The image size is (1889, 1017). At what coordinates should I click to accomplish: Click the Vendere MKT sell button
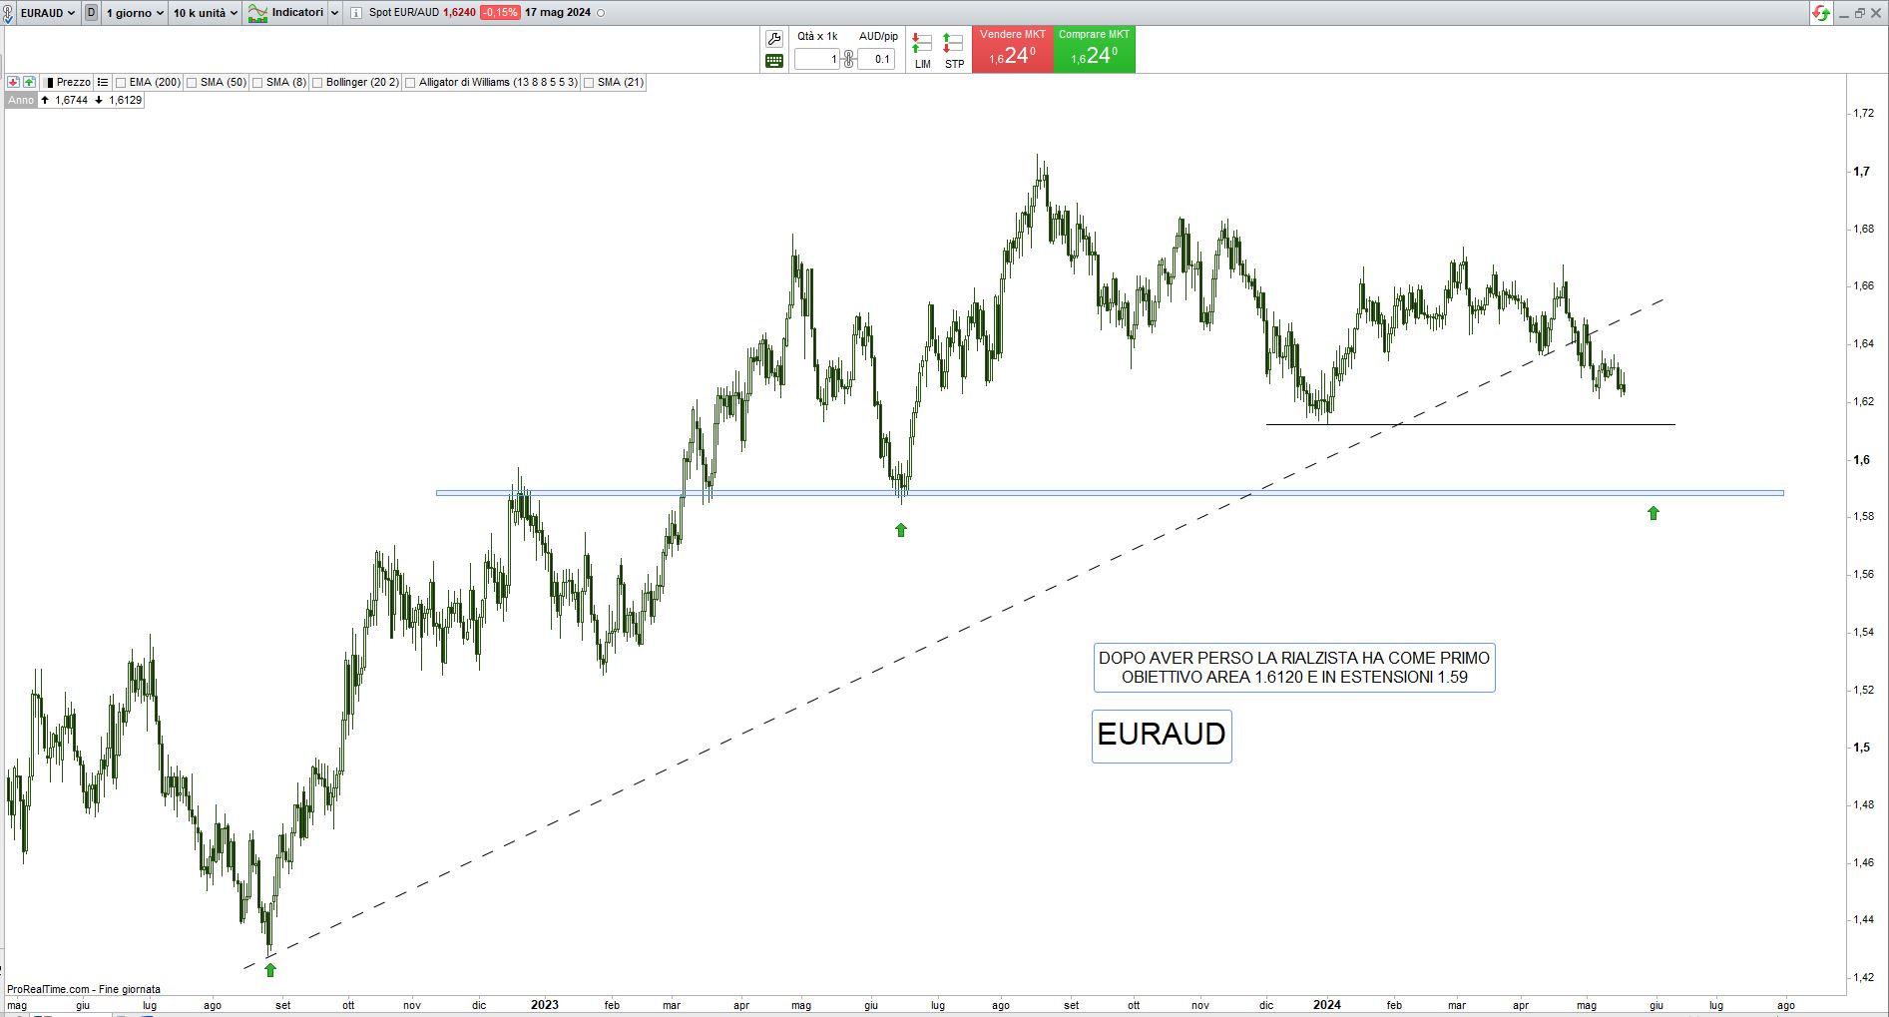pyautogui.click(x=1012, y=49)
